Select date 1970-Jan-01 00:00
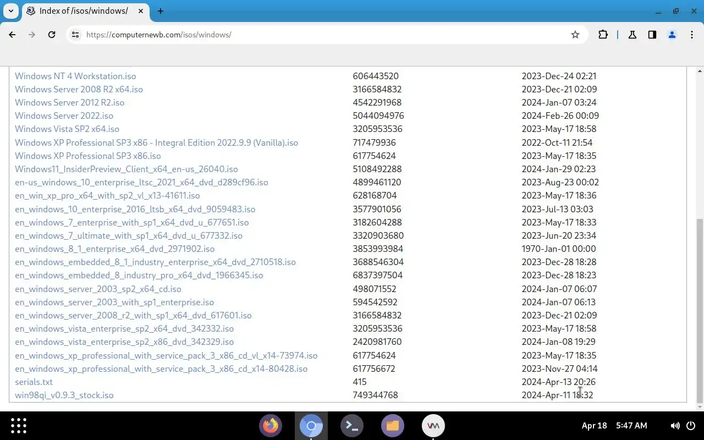The image size is (704, 440). (x=559, y=249)
